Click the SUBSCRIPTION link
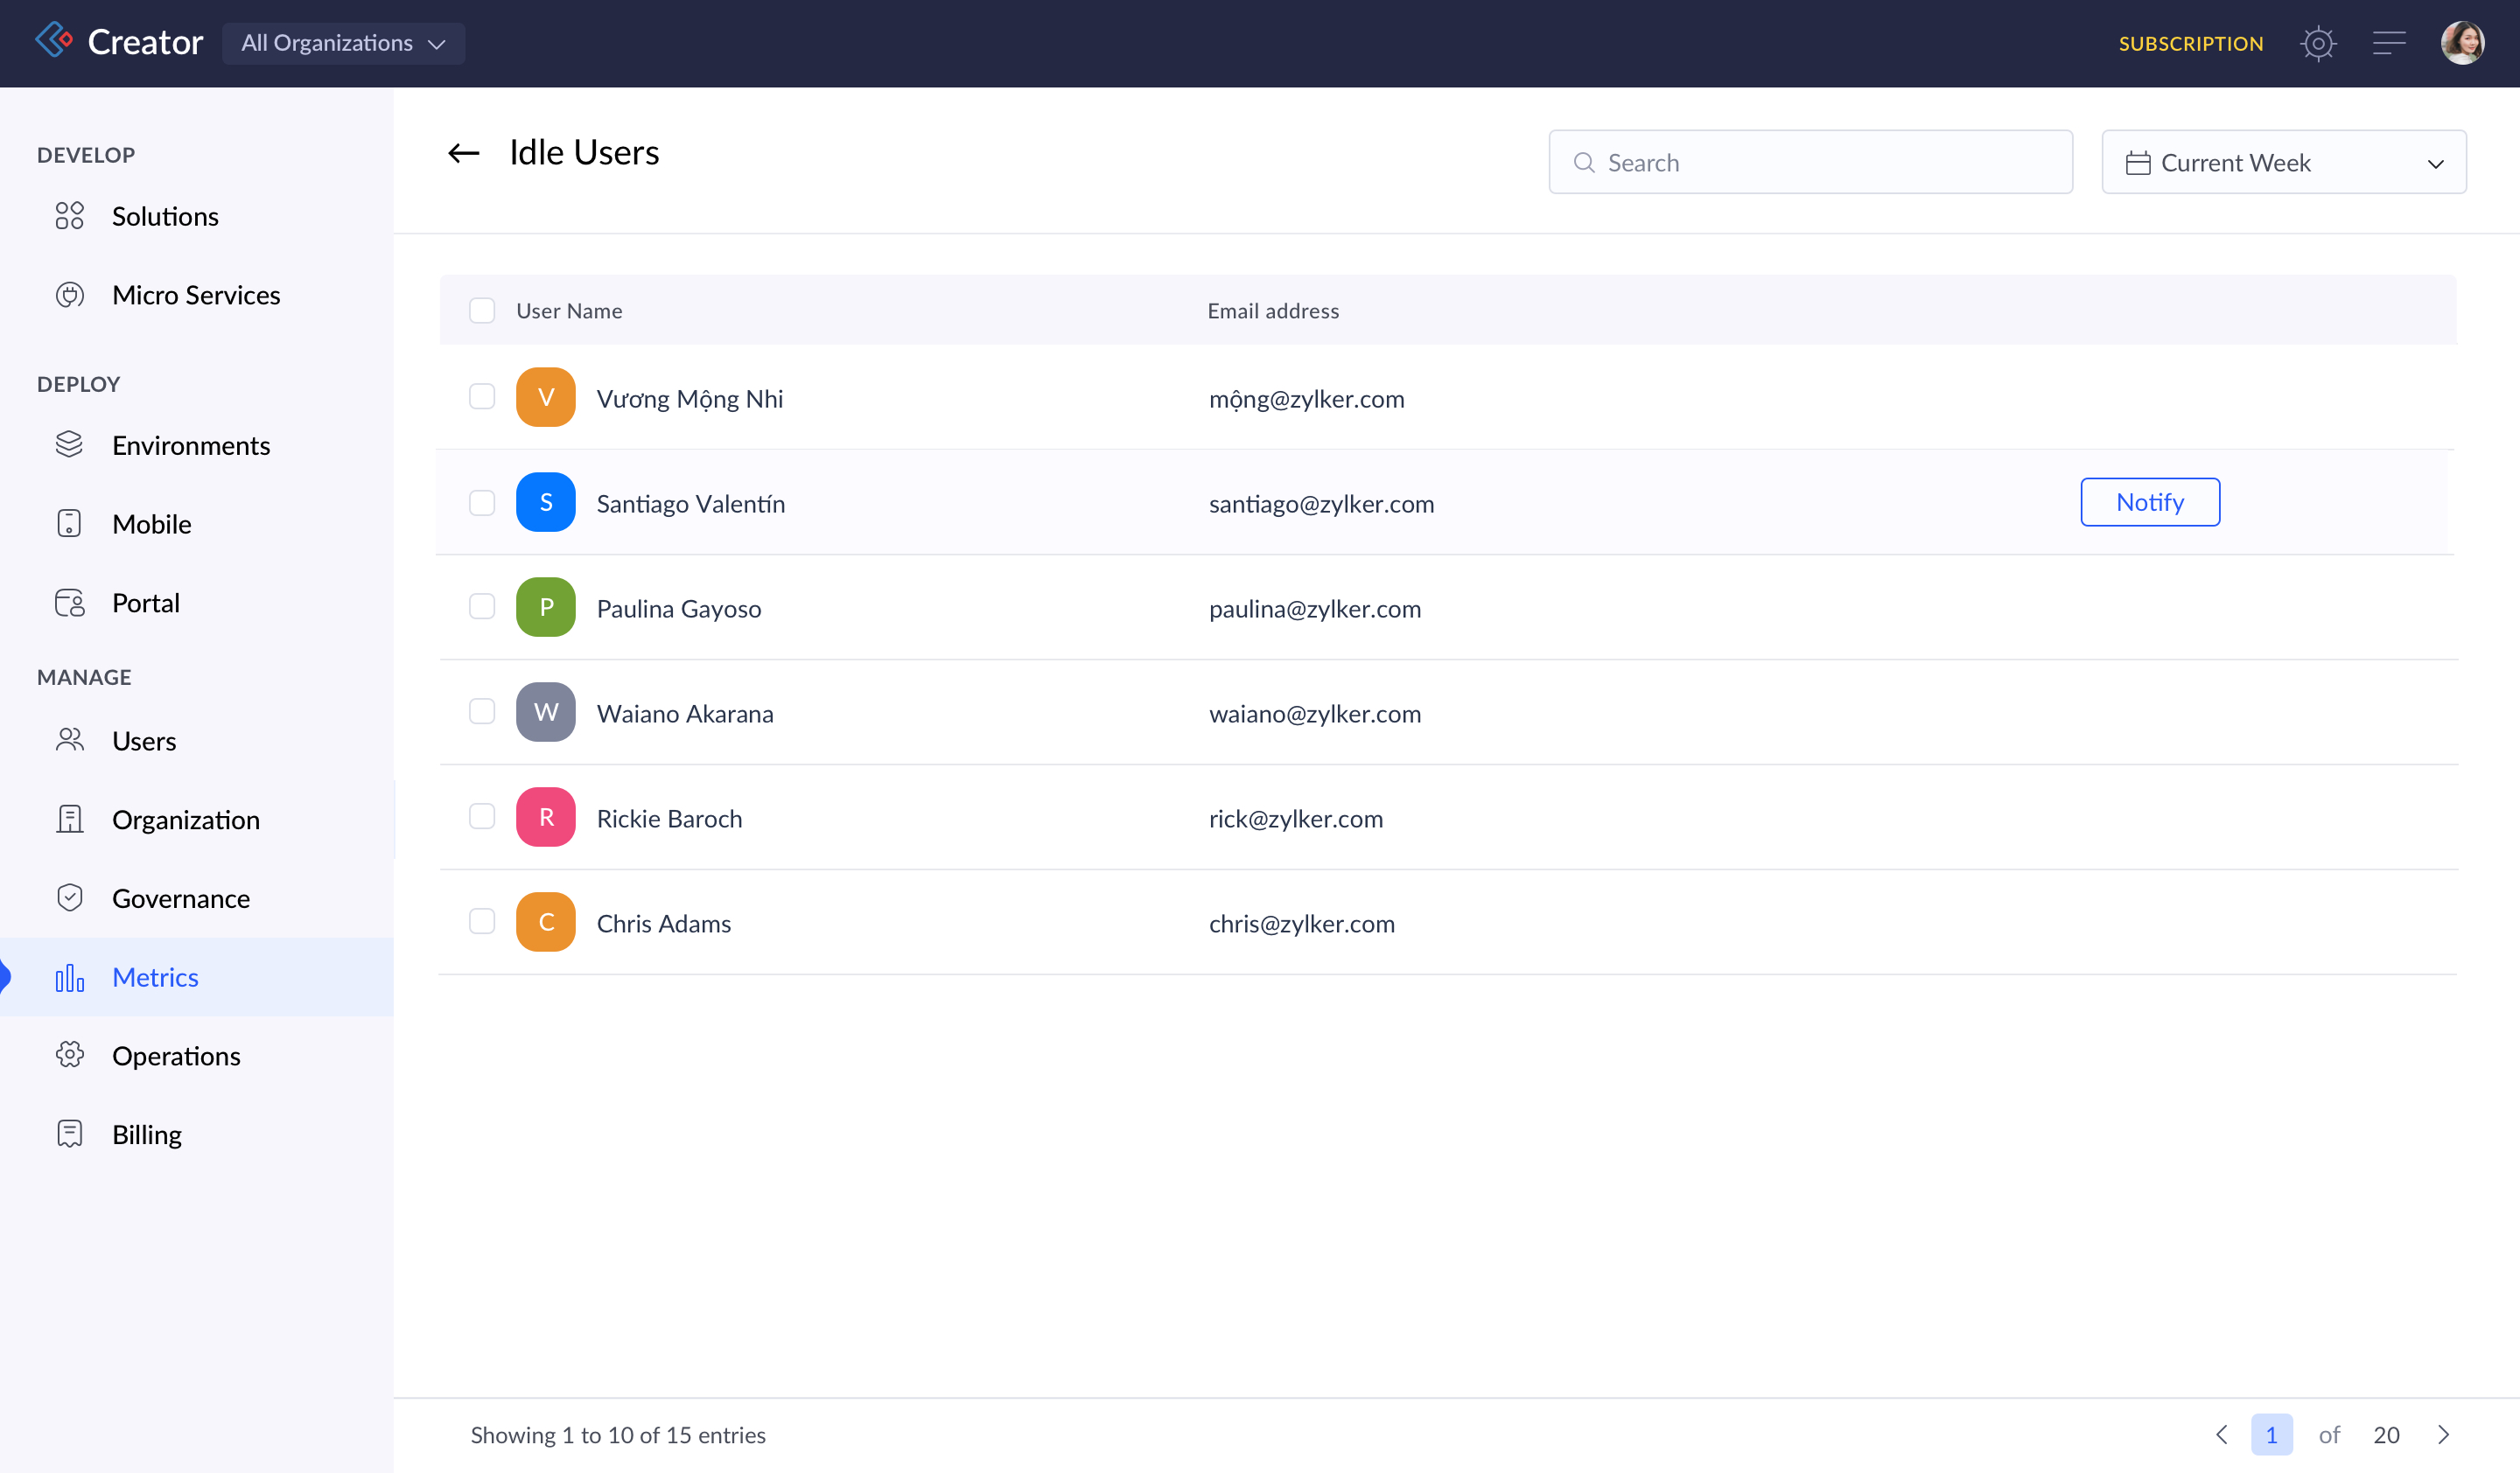 pos(2190,44)
